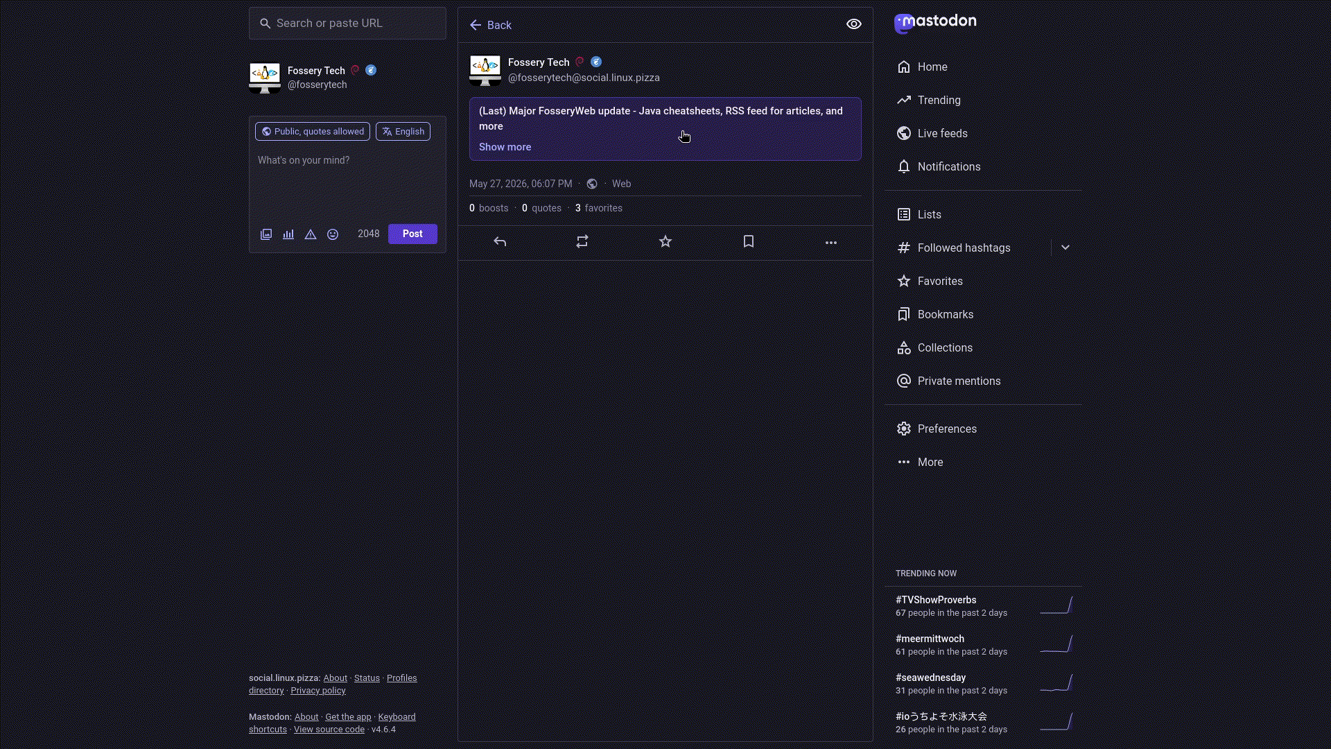Open the English language selector

(x=403, y=132)
